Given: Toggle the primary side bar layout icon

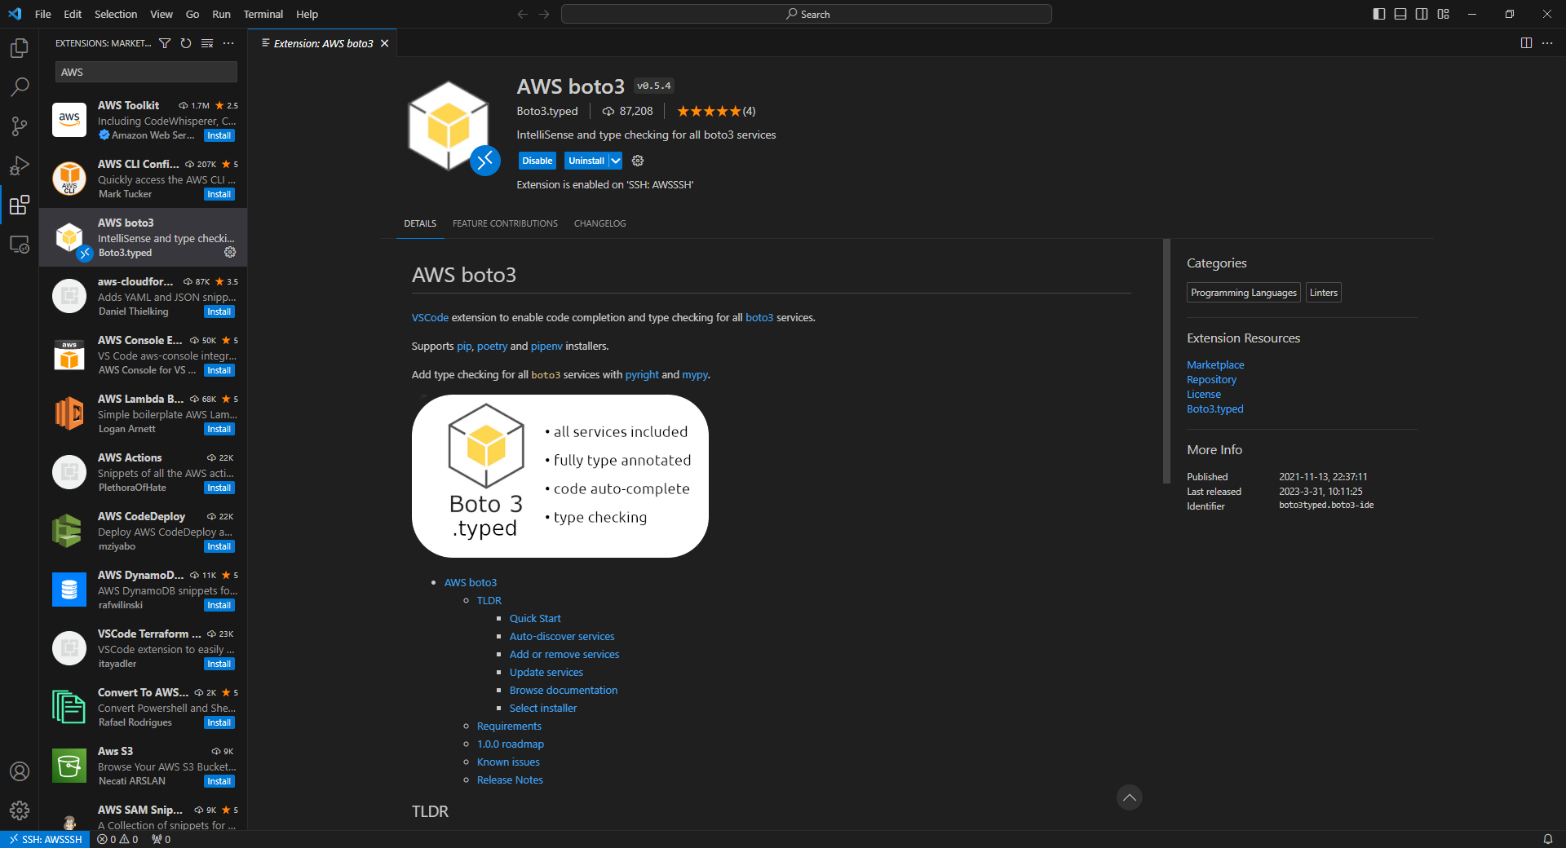Looking at the screenshot, I should coord(1379,14).
